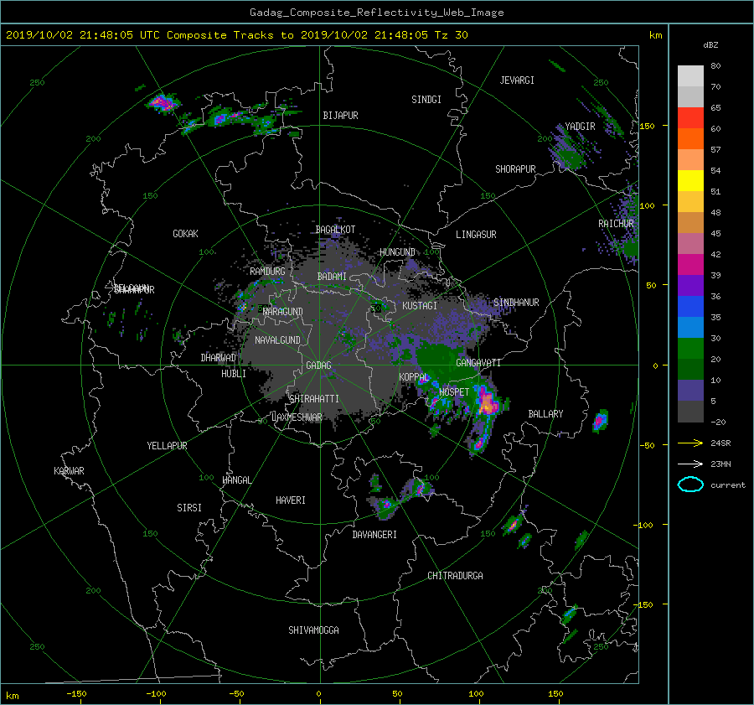Click the SINDHANUR city label
754x705 pixels.
516,303
